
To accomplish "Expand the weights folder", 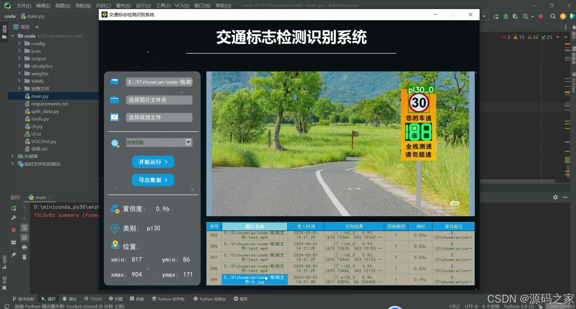I will (x=19, y=74).
